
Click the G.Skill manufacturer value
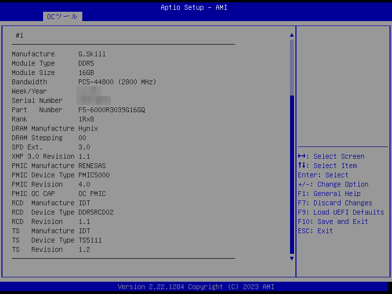(92, 54)
